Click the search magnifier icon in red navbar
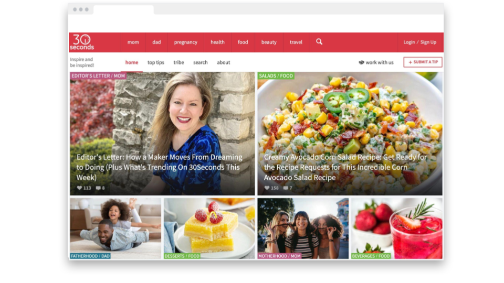 point(319,42)
